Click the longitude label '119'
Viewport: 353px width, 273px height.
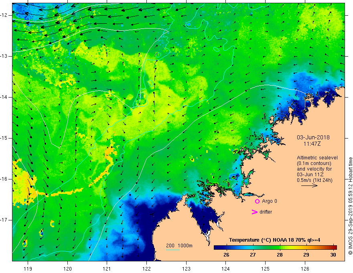click(28, 269)
